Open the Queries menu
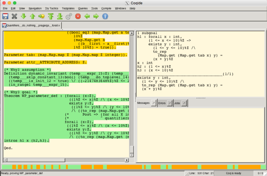The width and height of the screenshot is (267, 176). click(83, 8)
